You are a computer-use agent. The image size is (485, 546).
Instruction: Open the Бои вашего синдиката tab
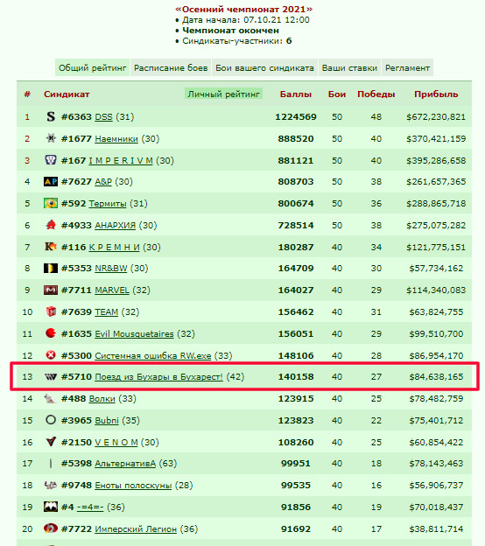pyautogui.click(x=264, y=68)
